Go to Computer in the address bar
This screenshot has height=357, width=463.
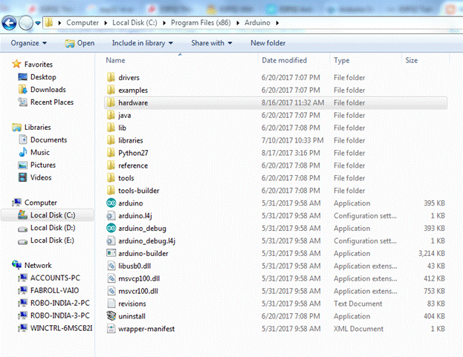pyautogui.click(x=82, y=23)
